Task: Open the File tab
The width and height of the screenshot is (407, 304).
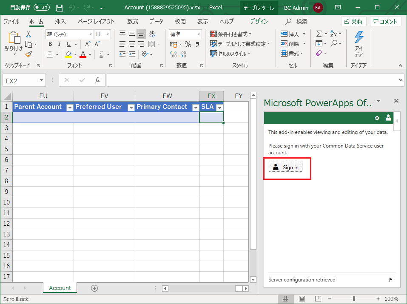Action: coord(11,22)
